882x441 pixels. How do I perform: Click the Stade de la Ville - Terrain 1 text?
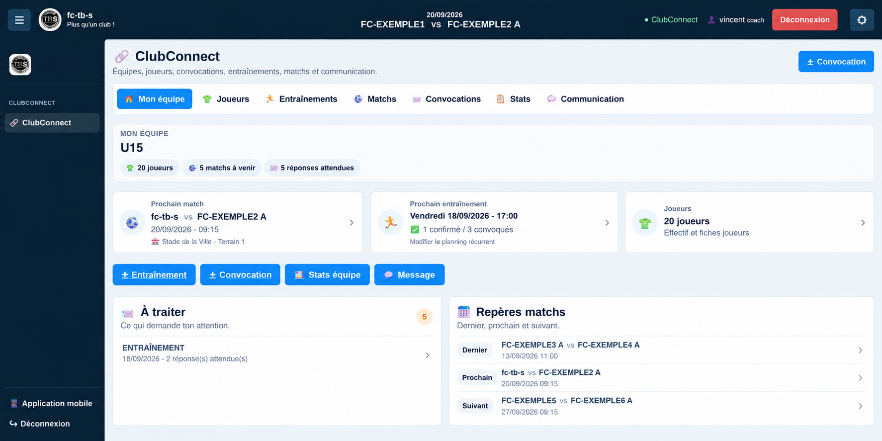coord(203,242)
